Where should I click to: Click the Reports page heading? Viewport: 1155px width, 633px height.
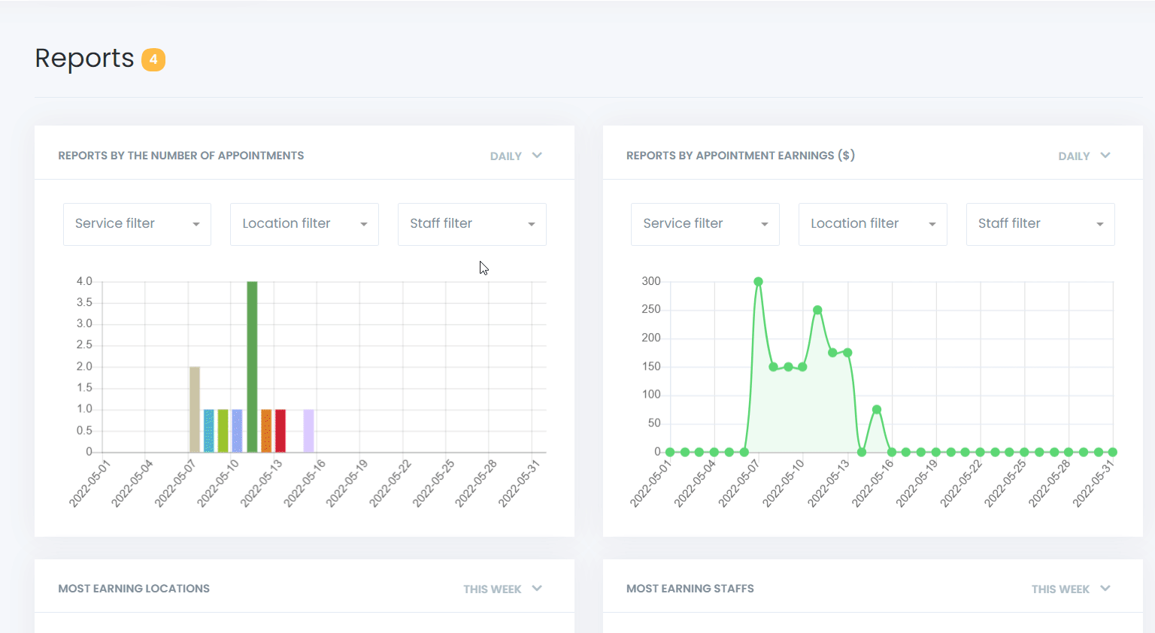[x=83, y=59]
